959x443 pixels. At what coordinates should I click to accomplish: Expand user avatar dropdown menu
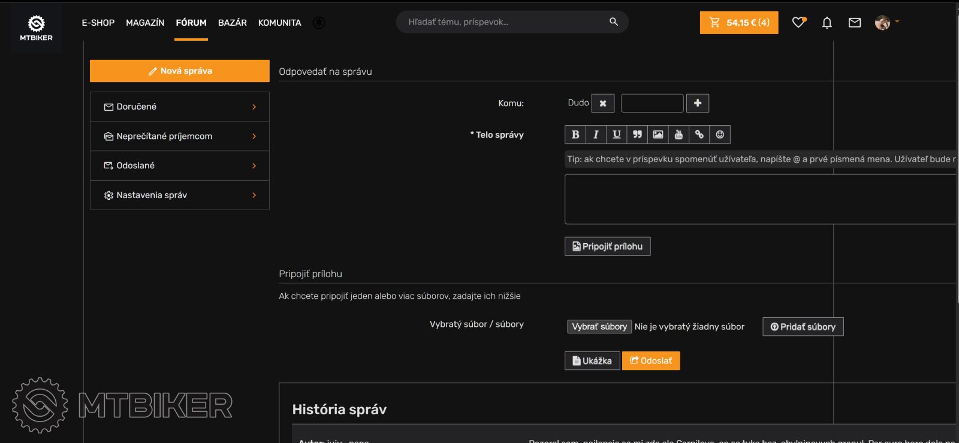pos(887,23)
